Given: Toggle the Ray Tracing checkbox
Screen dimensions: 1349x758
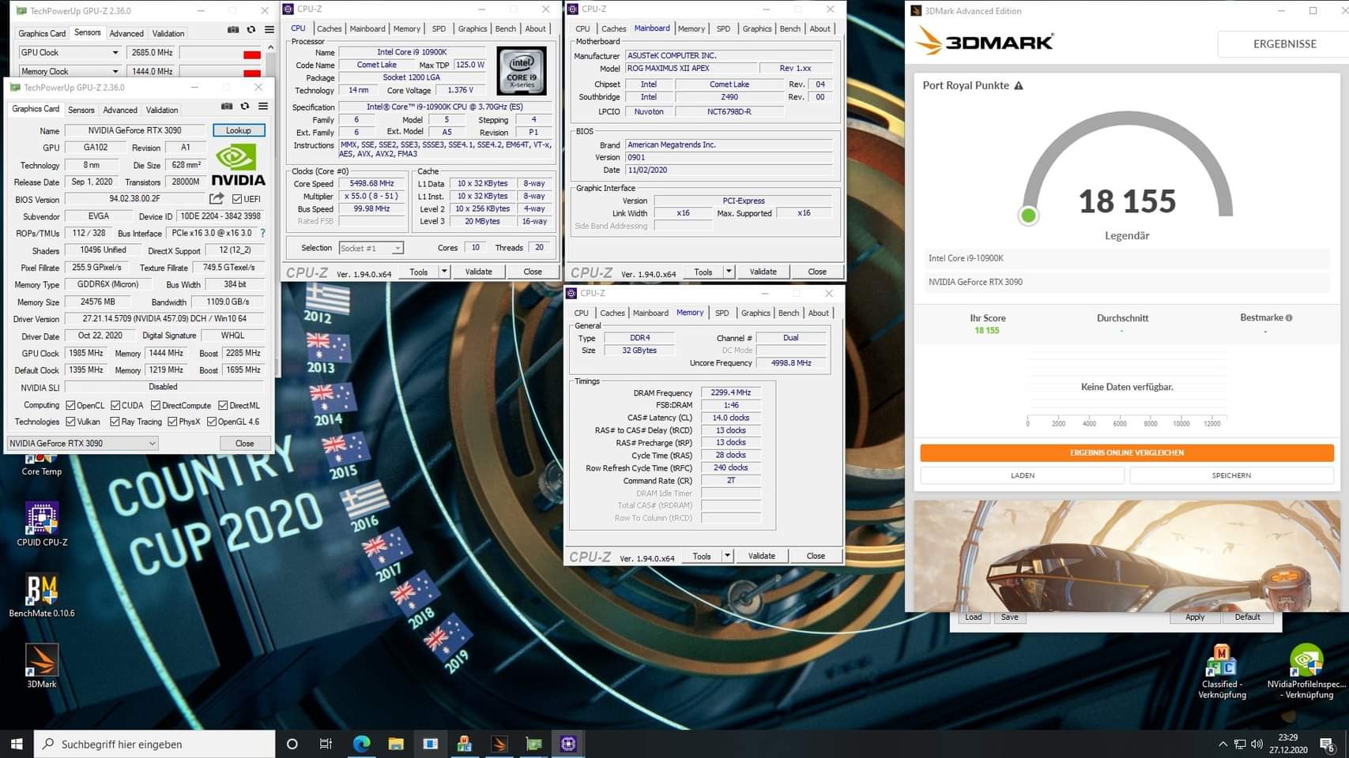Looking at the screenshot, I should 115,422.
